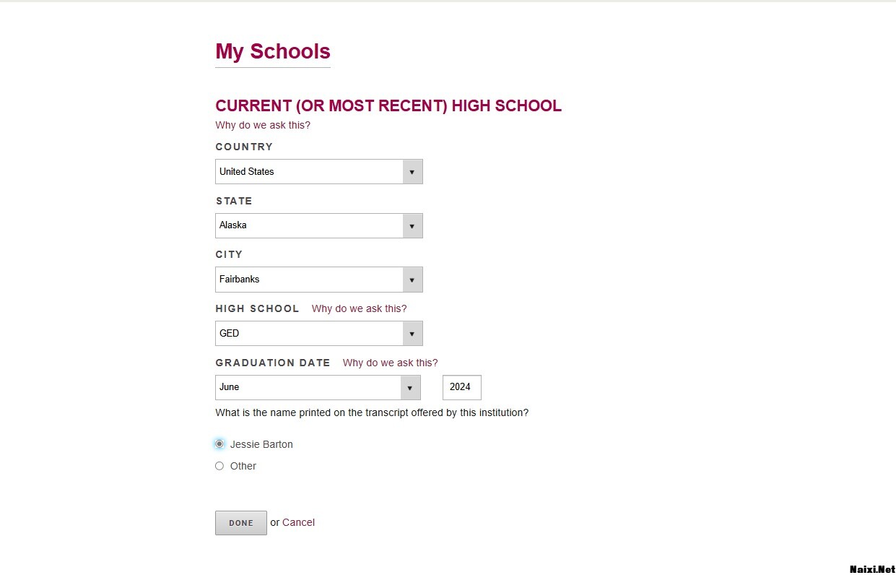
Task: Click the Naixi.Net watermark
Action: pyautogui.click(x=871, y=569)
